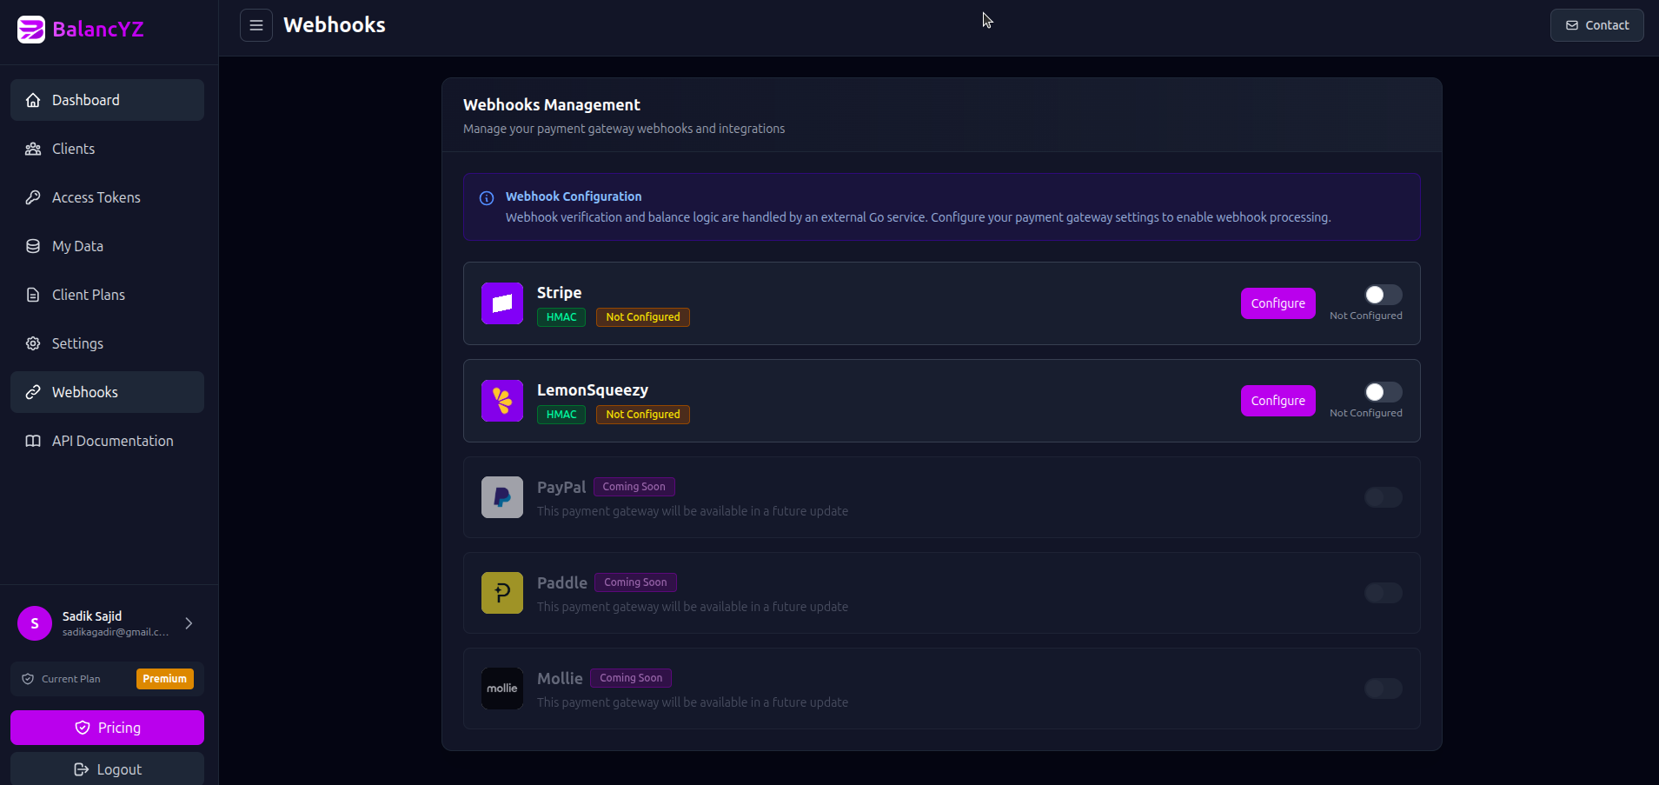Select the Stripe gateway logo
Viewport: 1659px width, 785px height.
click(x=501, y=303)
